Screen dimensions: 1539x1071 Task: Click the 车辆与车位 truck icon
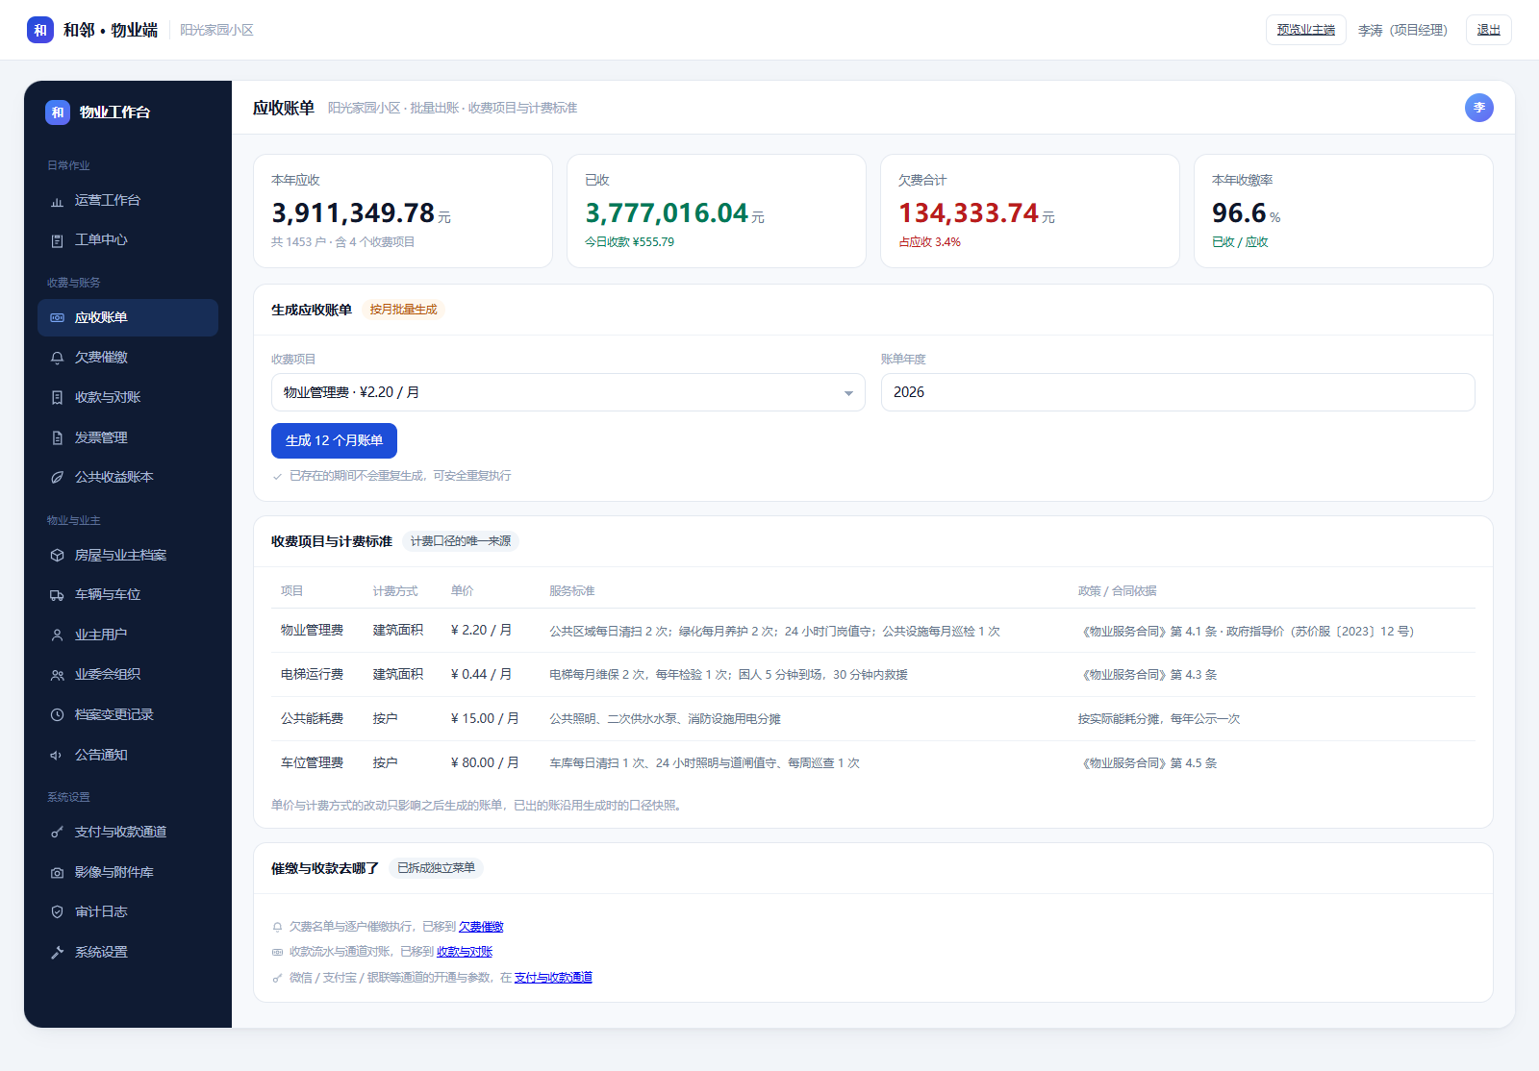coord(57,595)
